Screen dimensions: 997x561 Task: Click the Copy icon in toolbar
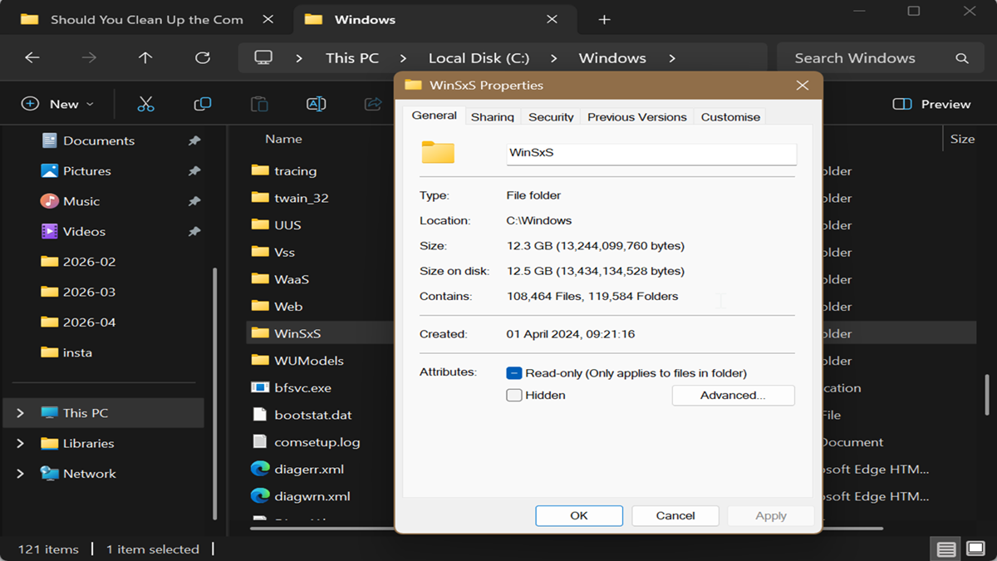click(202, 104)
